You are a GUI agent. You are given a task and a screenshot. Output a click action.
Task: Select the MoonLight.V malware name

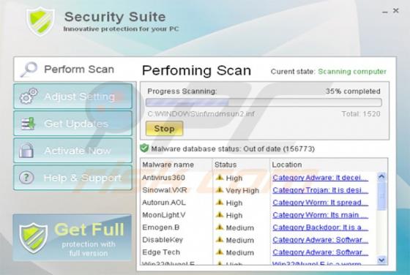(x=164, y=215)
